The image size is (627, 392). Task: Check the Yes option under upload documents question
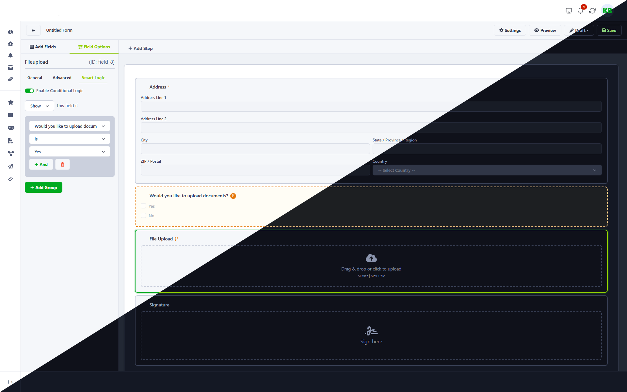coord(143,206)
